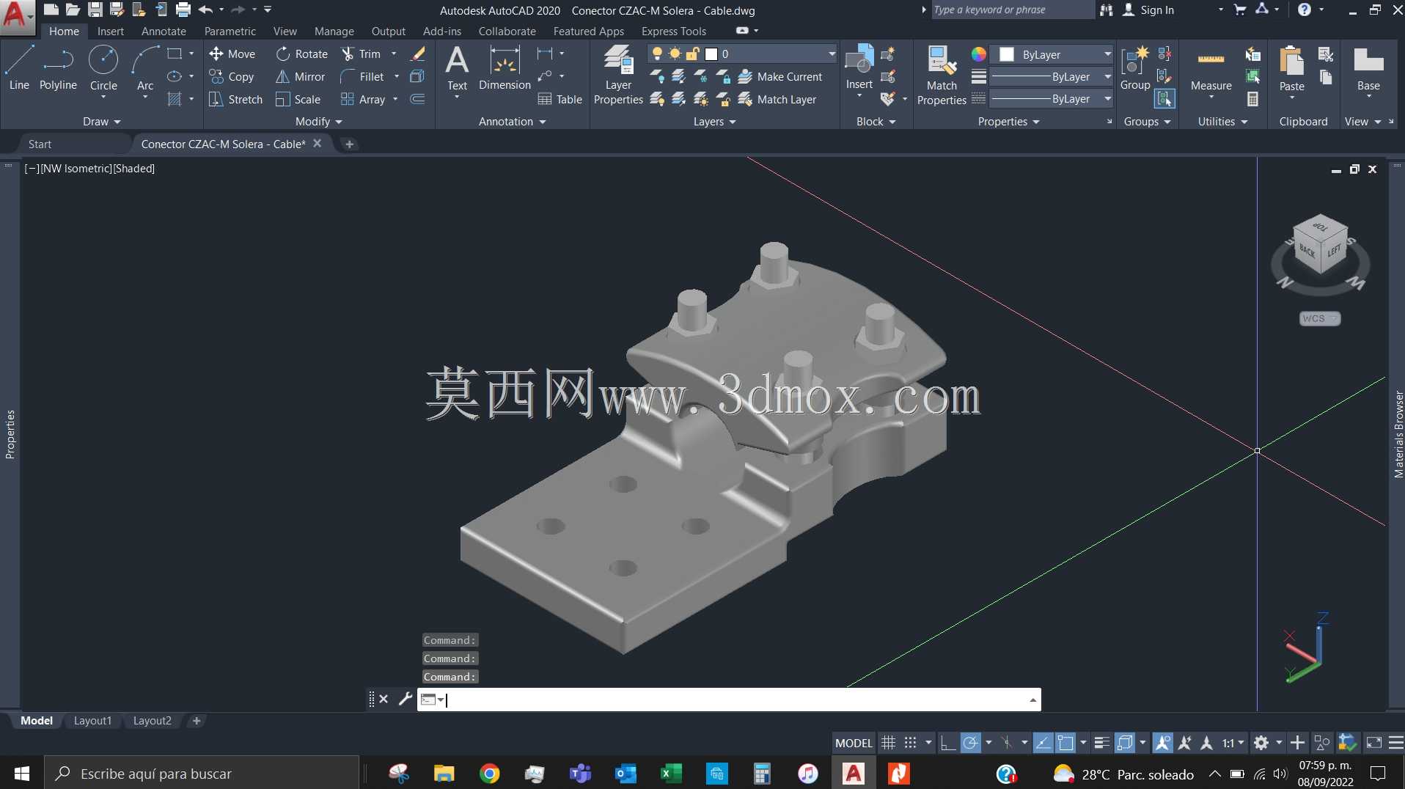Insert a Table

(x=560, y=99)
